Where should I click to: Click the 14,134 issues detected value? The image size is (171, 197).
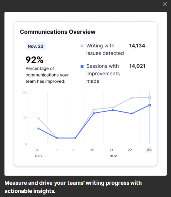pyautogui.click(x=137, y=46)
